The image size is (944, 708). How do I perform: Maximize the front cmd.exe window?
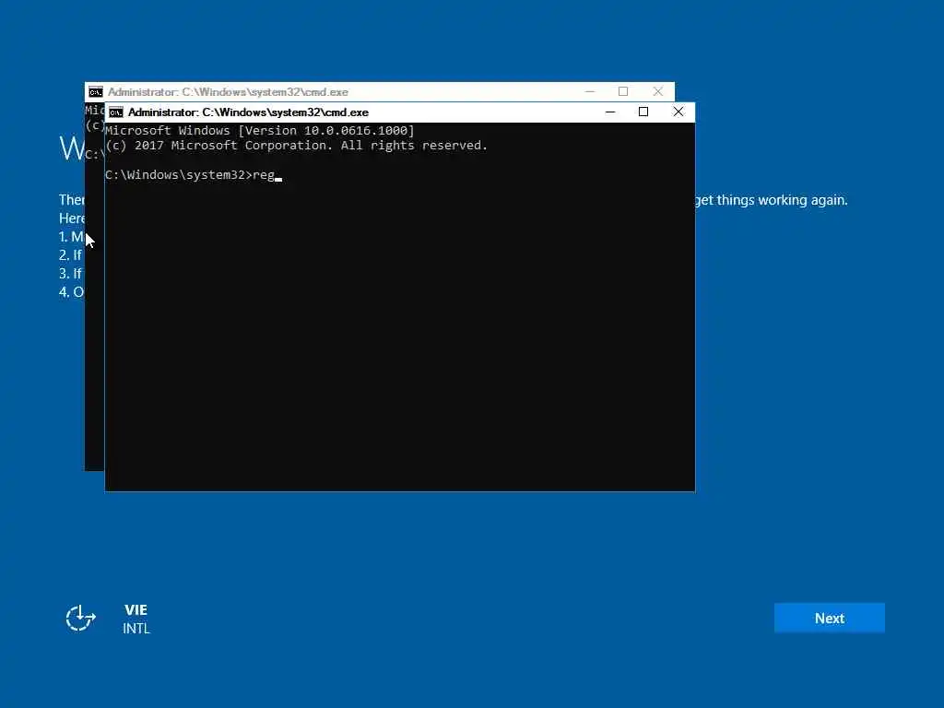643,112
